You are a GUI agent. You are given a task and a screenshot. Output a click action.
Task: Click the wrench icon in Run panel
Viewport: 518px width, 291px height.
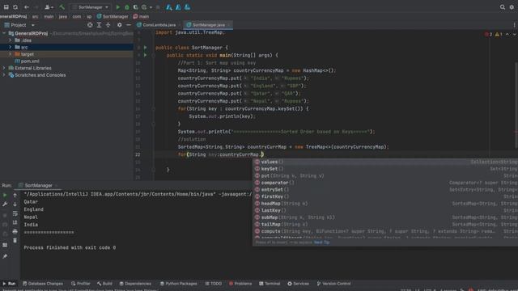pos(5,205)
